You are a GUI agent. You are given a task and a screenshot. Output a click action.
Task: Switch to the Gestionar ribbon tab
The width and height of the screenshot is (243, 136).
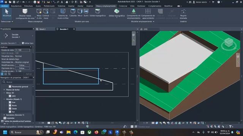click(141, 6)
